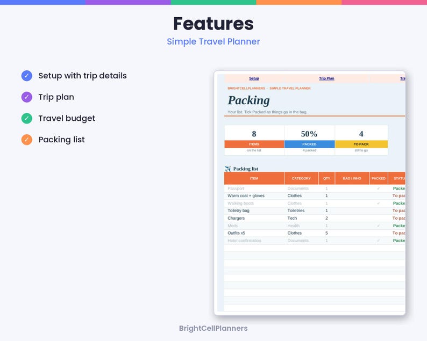427x341 pixels.
Task: Toggle packed checkmark for Meds row
Action: point(378,226)
